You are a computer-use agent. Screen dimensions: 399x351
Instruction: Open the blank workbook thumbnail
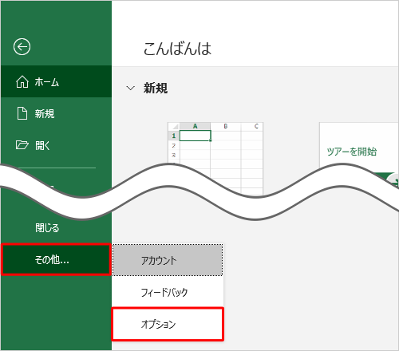215,158
